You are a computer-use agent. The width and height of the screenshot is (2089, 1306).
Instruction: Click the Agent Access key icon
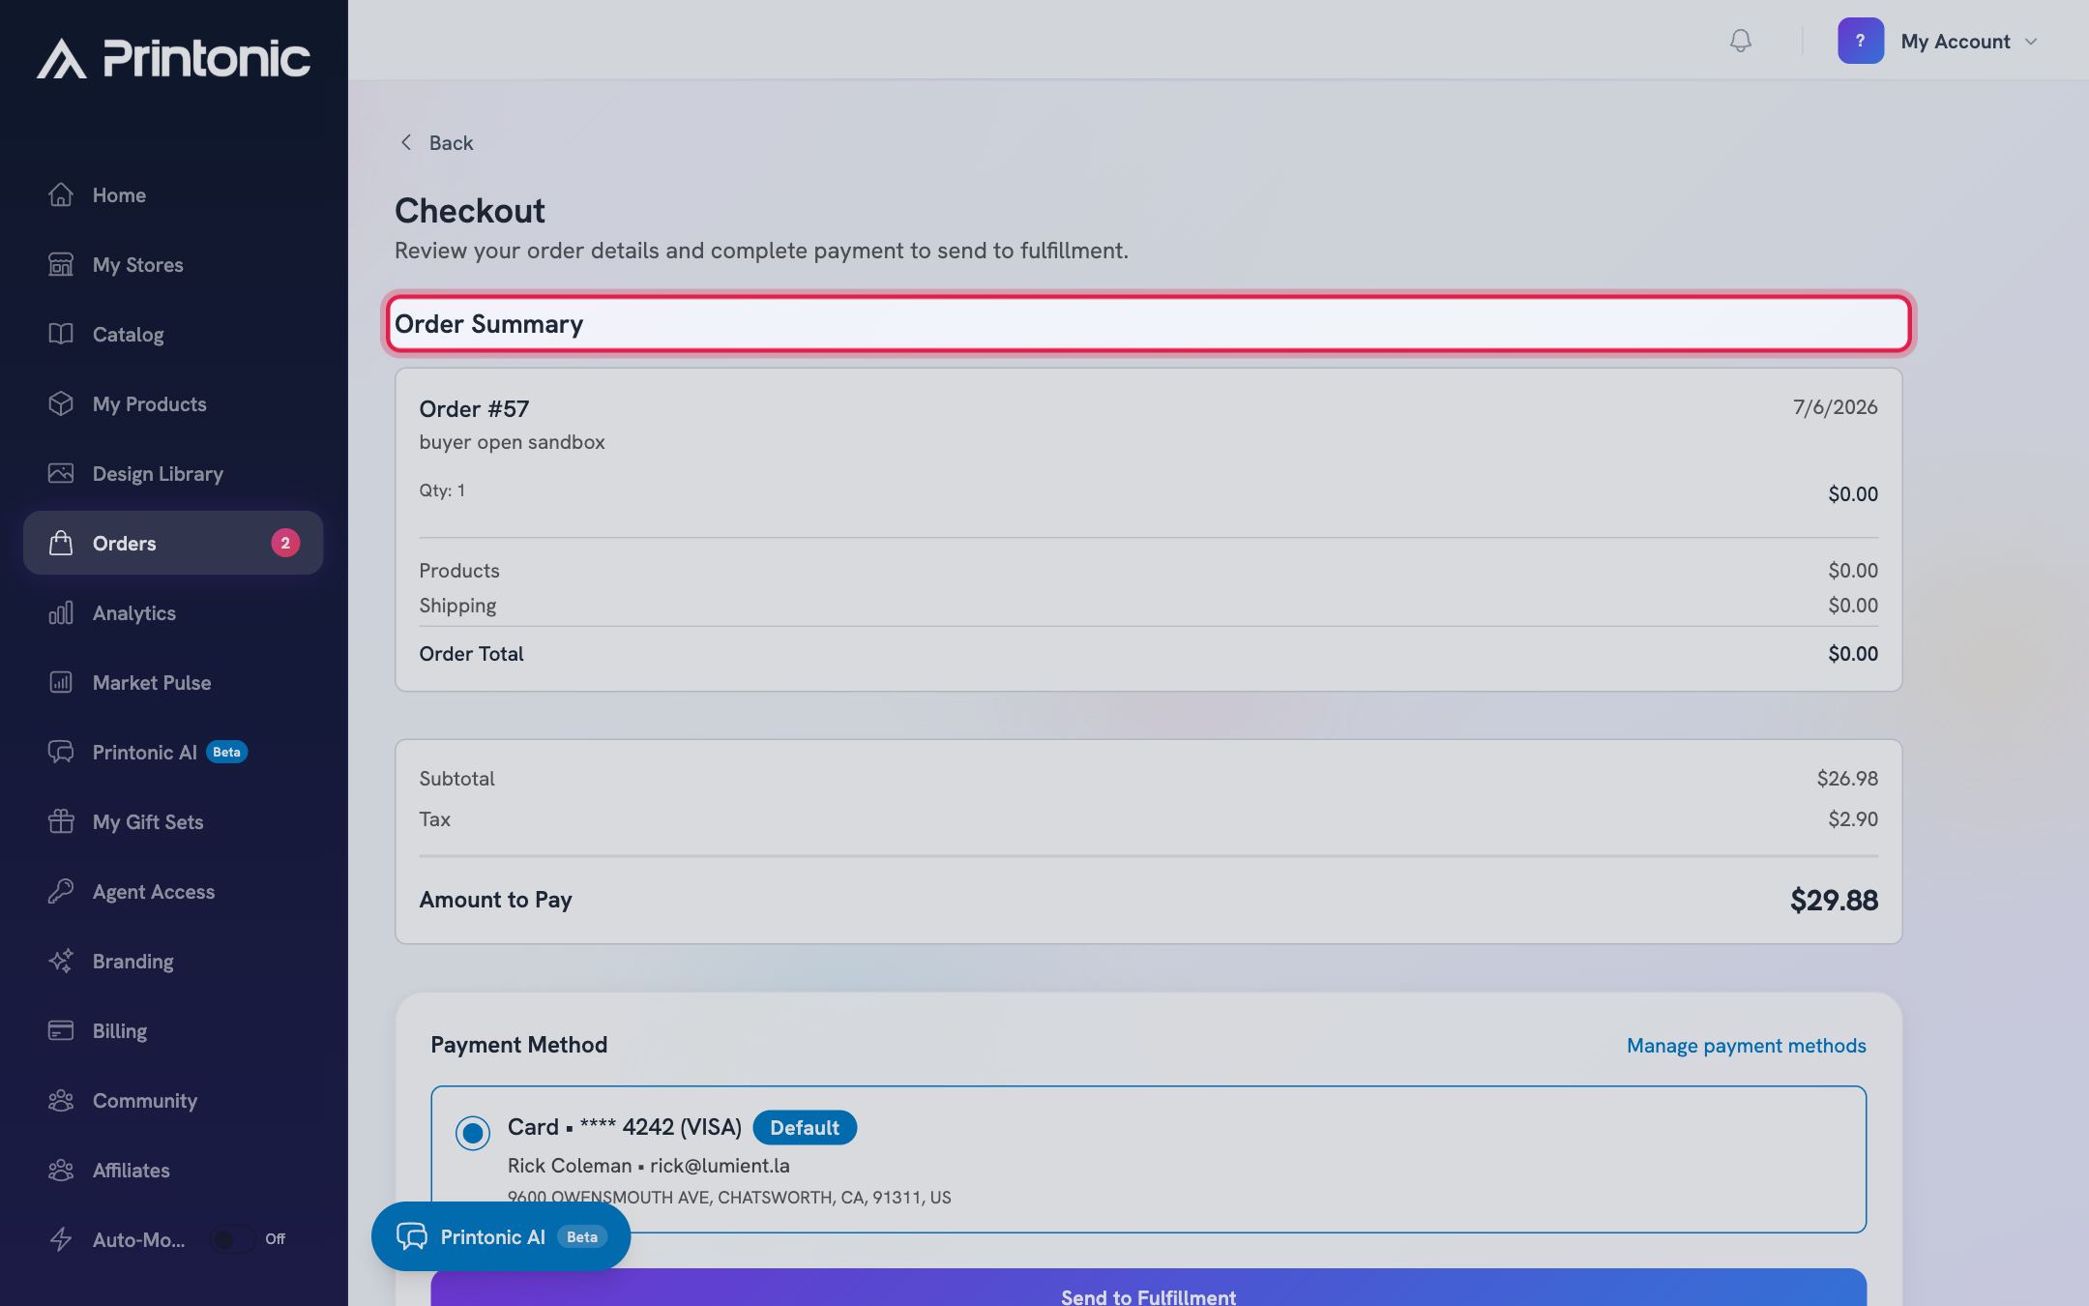[x=61, y=891]
